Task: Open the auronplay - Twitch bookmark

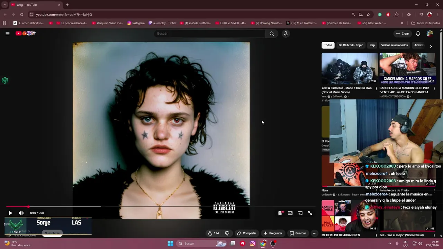Action: coord(162,23)
